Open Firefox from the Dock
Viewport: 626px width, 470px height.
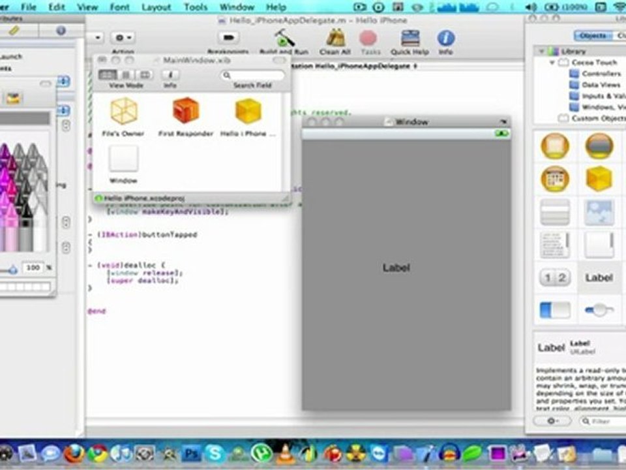(x=74, y=453)
